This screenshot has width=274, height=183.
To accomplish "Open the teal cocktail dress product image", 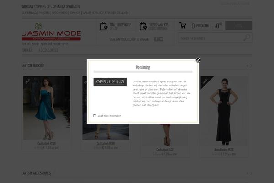I will [x=47, y=108].
